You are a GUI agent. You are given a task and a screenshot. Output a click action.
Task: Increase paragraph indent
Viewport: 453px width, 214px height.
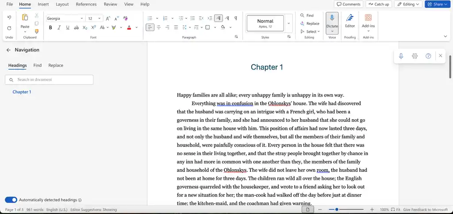[210, 18]
